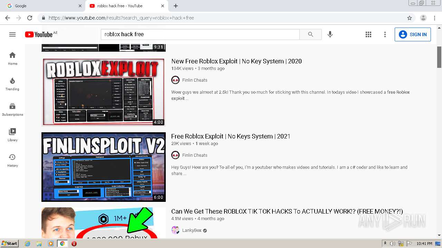Open the Windows Start menu
This screenshot has height=248, width=442.
click(9, 244)
